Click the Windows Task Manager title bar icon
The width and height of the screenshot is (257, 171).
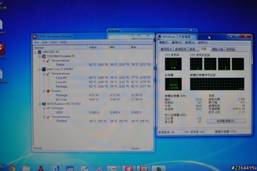coord(159,37)
